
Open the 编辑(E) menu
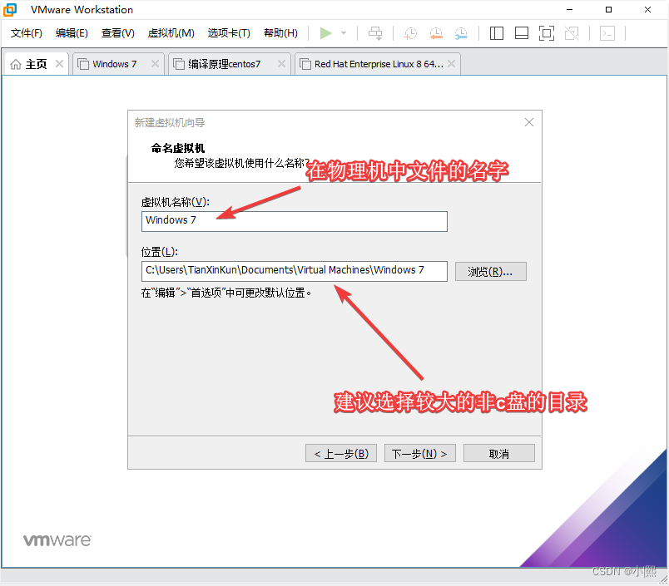point(72,33)
